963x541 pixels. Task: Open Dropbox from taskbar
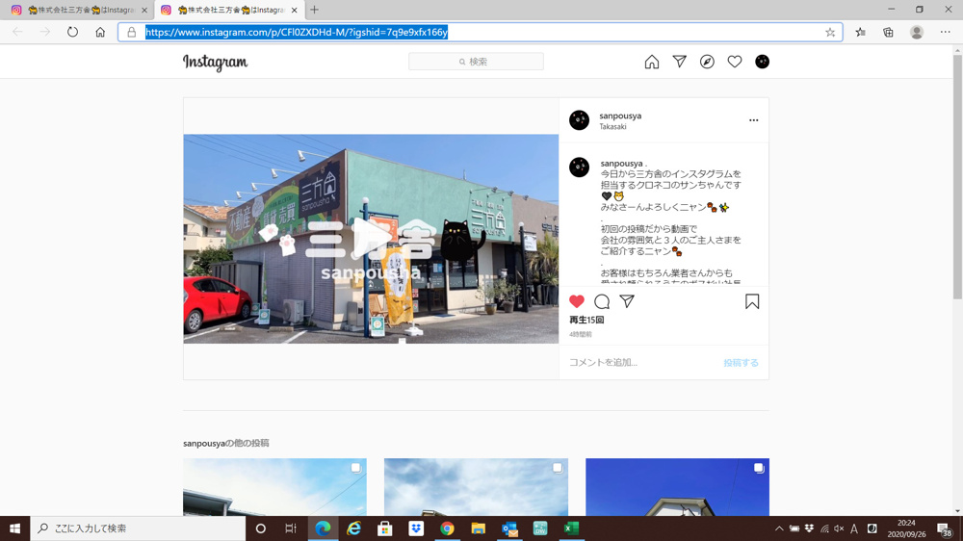416,528
